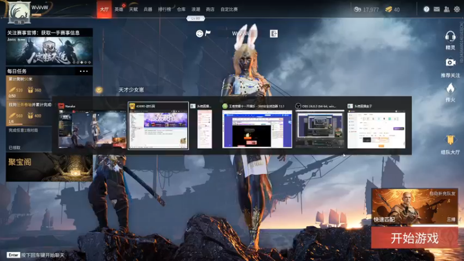Click the OBS icon in window switcher

click(298, 106)
